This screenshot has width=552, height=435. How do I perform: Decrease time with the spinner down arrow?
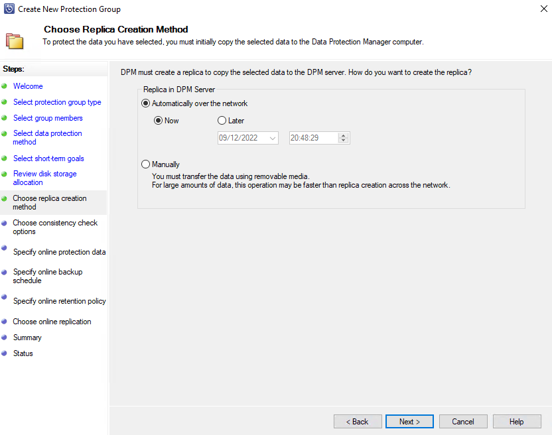(x=343, y=141)
